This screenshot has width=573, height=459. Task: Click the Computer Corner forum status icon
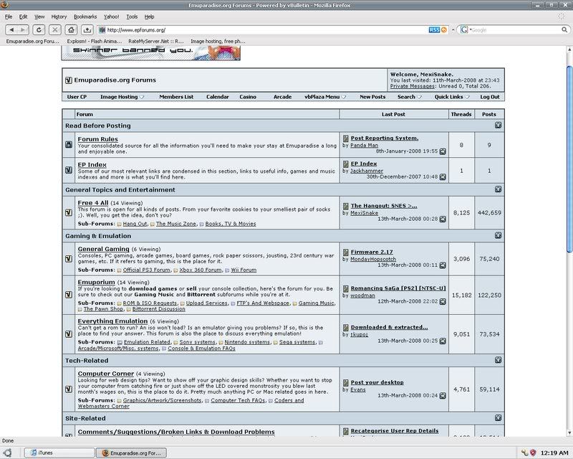click(x=69, y=389)
